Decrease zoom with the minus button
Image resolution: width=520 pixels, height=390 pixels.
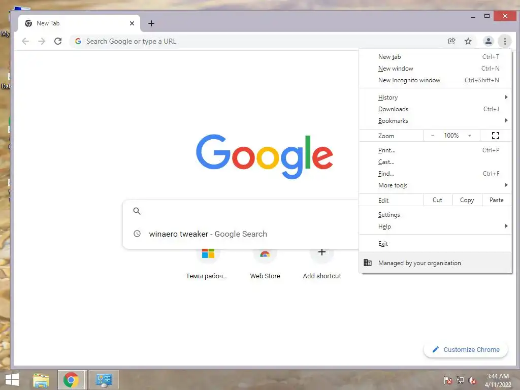(x=433, y=136)
